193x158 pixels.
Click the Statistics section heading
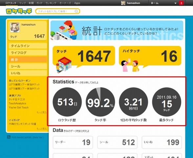[x=63, y=82]
